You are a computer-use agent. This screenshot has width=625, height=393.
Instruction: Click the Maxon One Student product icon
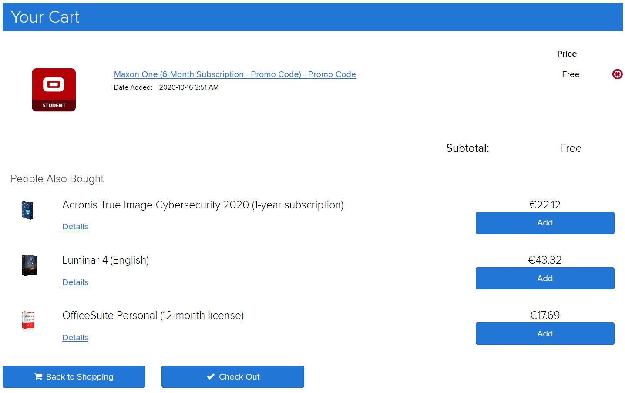tap(54, 90)
